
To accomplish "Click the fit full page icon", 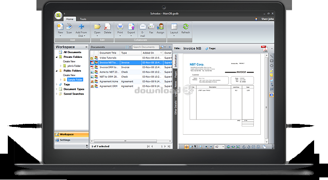I will [x=238, y=147].
